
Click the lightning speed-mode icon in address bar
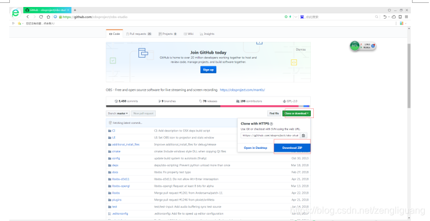[x=290, y=17]
